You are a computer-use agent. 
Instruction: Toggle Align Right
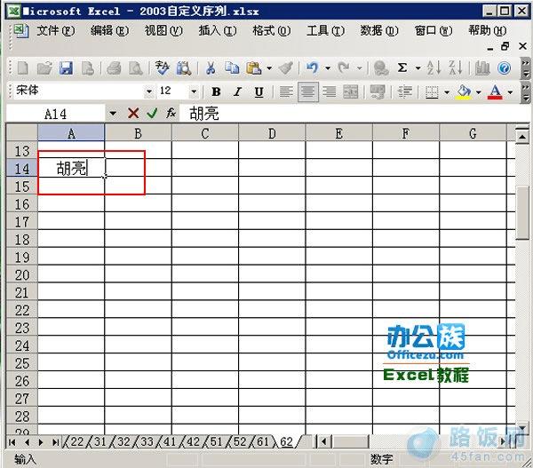pos(330,91)
